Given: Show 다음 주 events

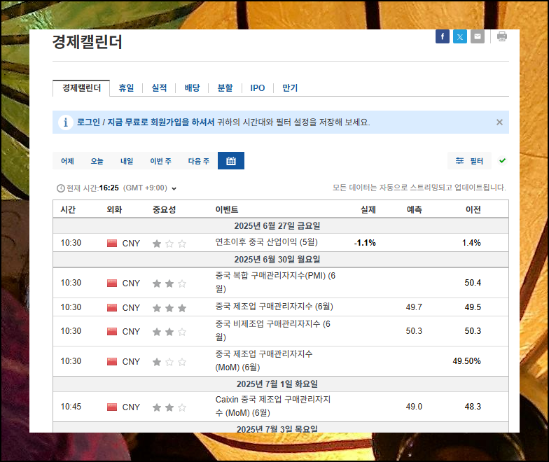Looking at the screenshot, I should coord(199,161).
